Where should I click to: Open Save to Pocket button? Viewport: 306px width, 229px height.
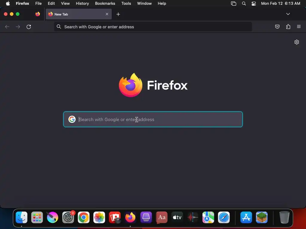click(x=277, y=27)
